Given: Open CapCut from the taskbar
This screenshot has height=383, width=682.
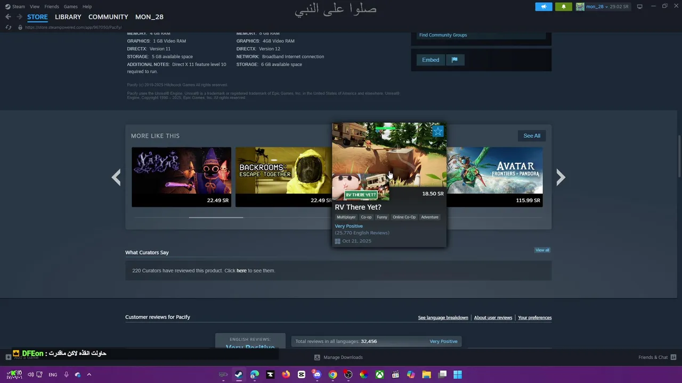Looking at the screenshot, I should 302,374.
